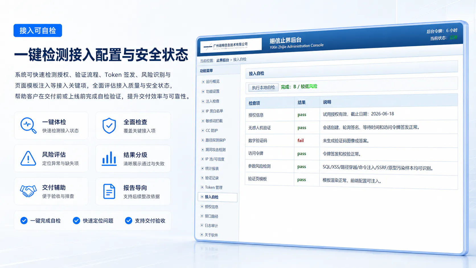
Task: Click 接入自检 in the breadcrumb
Action: click(240, 59)
